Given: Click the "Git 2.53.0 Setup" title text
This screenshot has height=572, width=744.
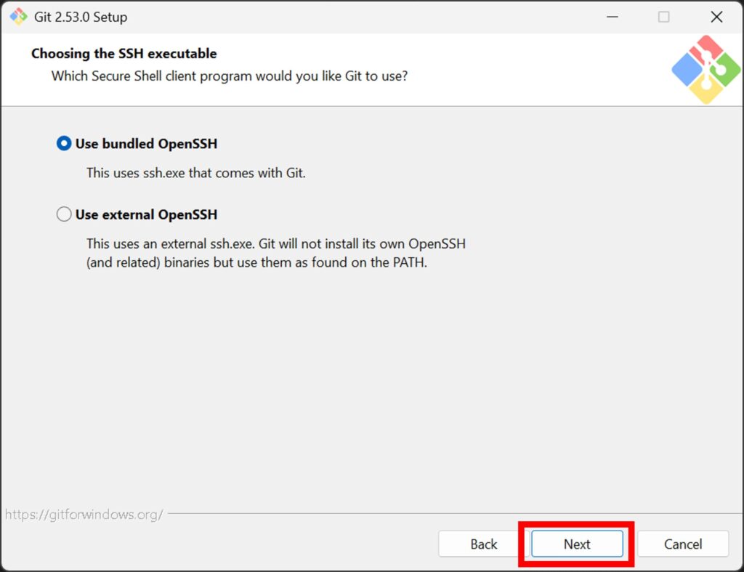Looking at the screenshot, I should coord(81,17).
